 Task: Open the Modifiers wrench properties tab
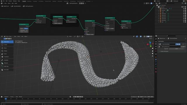click(156, 60)
